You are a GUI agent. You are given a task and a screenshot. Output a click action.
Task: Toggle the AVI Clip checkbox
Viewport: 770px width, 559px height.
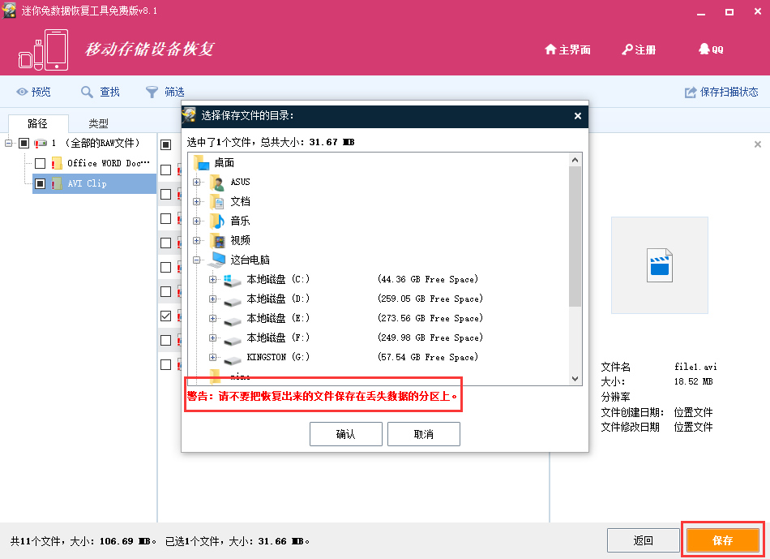point(41,183)
